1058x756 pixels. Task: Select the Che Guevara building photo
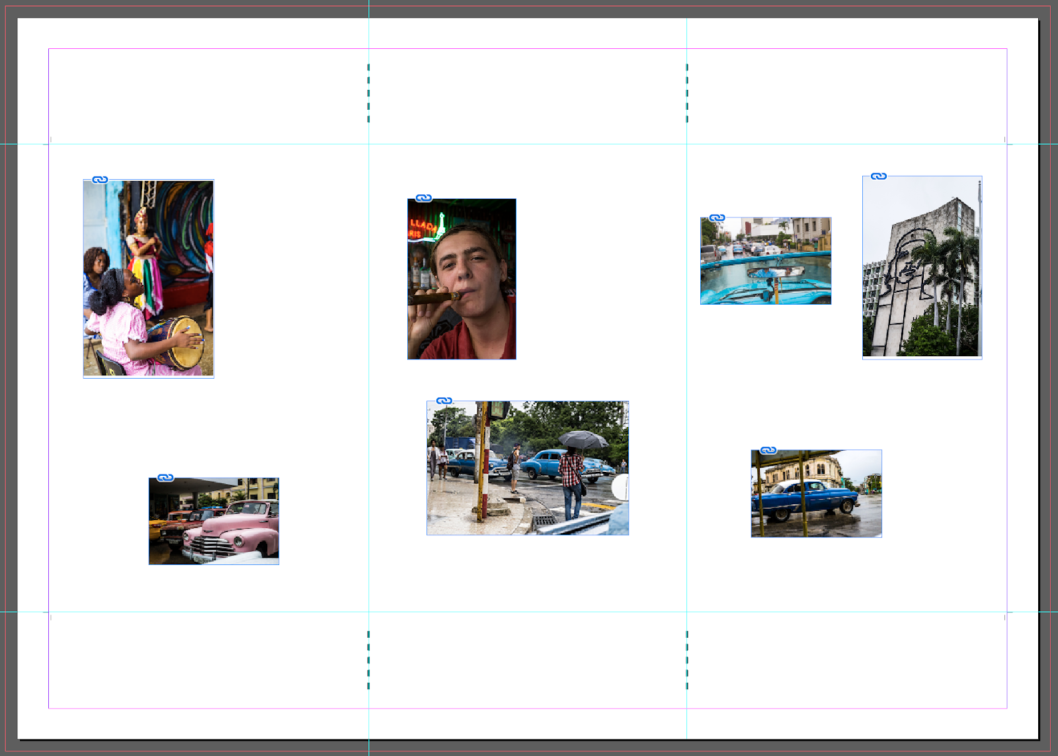[x=922, y=268]
